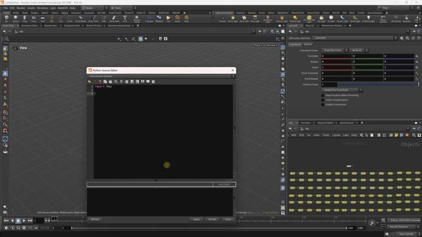Click find icon in Python Source Editor
The width and height of the screenshot is (422, 237).
pos(116,82)
